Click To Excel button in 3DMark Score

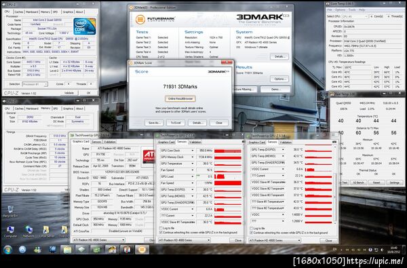pyautogui.click(x=176, y=123)
